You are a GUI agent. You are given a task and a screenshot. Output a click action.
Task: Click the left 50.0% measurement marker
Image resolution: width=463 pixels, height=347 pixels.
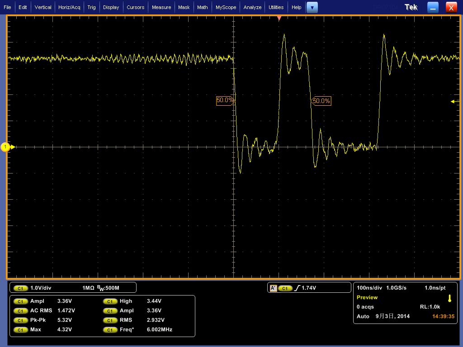coord(225,100)
